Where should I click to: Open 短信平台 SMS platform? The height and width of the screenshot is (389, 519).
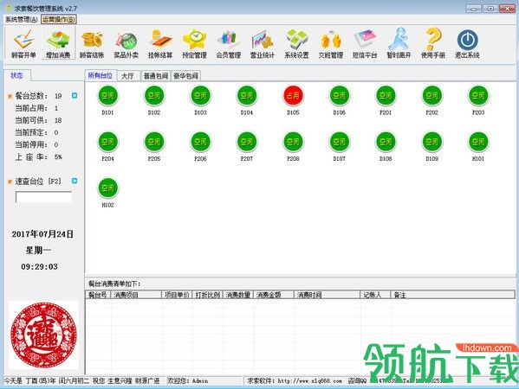pyautogui.click(x=365, y=44)
